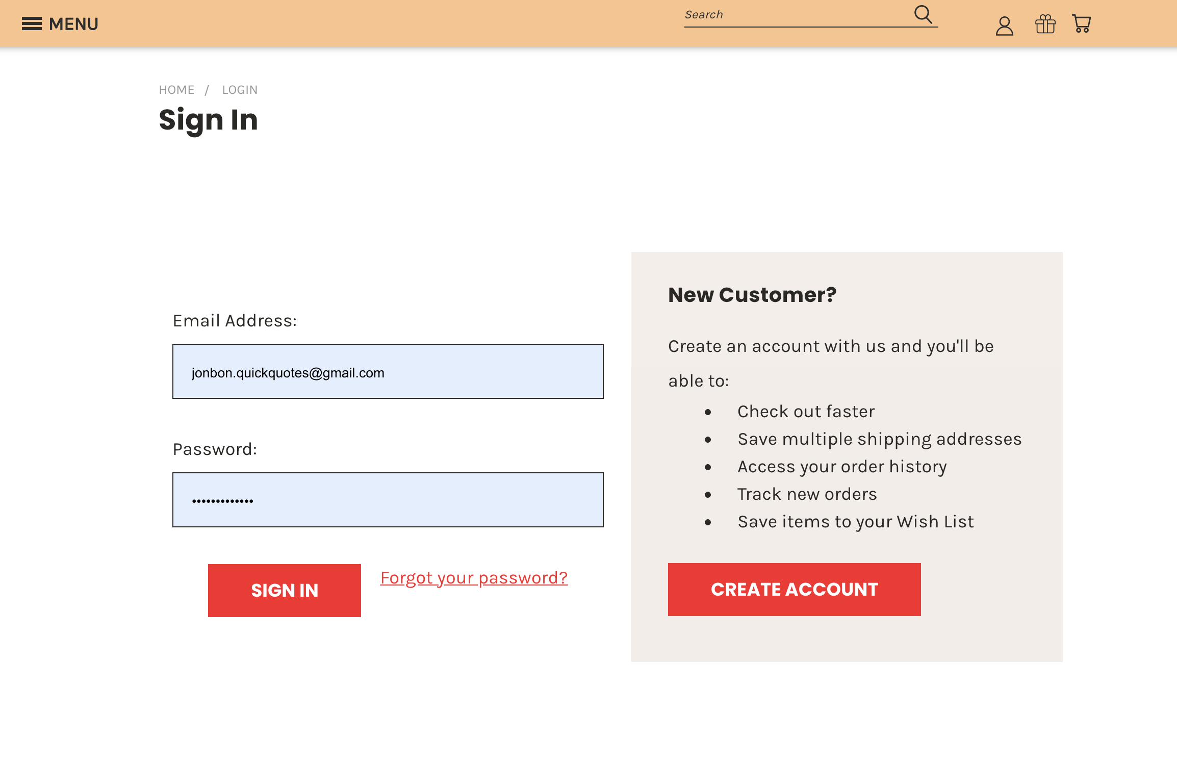Click the New Customer? heading

[x=752, y=295]
